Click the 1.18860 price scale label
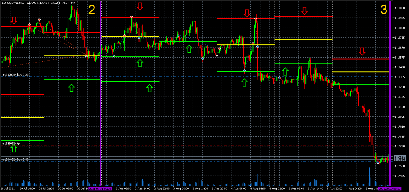This screenshot has width=409, height=192. (400, 28)
